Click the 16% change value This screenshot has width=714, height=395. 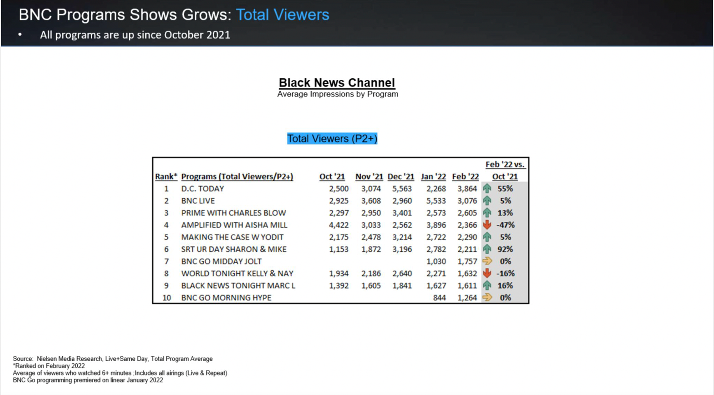[x=505, y=285]
